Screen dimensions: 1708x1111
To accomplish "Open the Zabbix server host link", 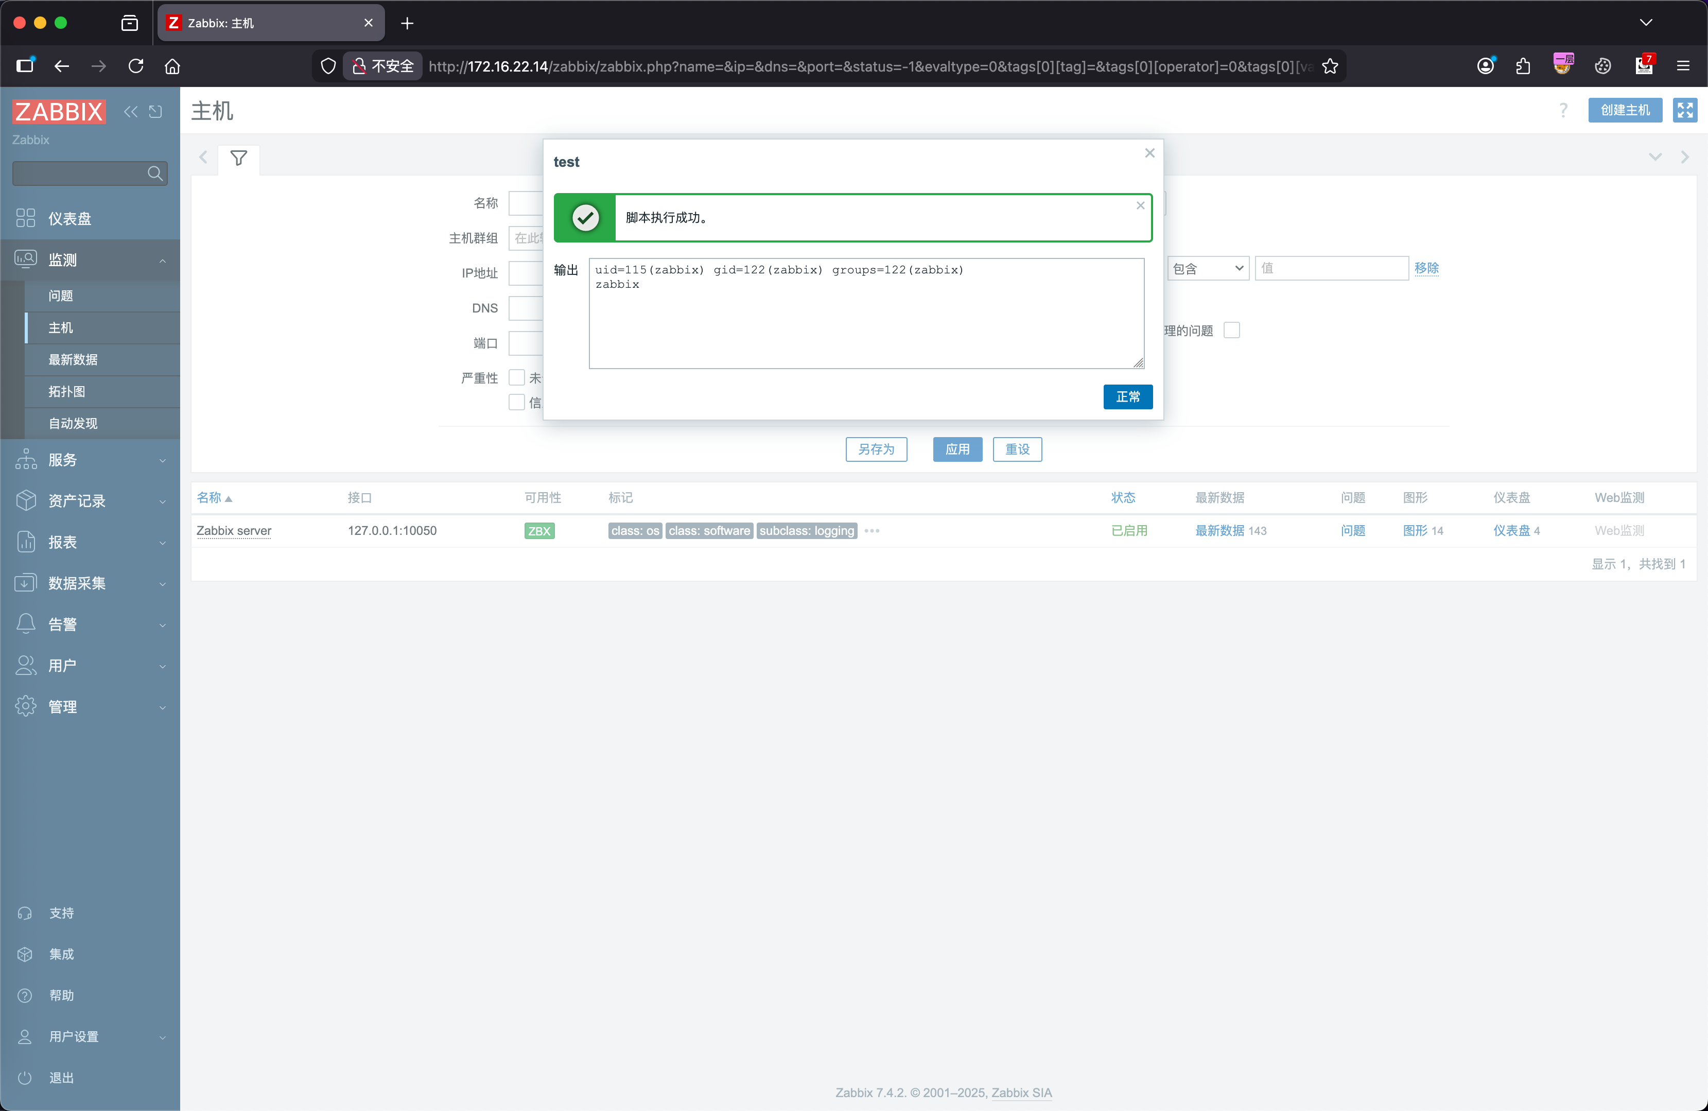I will pos(234,530).
